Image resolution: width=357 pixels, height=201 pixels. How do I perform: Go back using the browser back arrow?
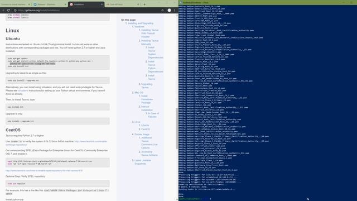(x=3, y=10)
